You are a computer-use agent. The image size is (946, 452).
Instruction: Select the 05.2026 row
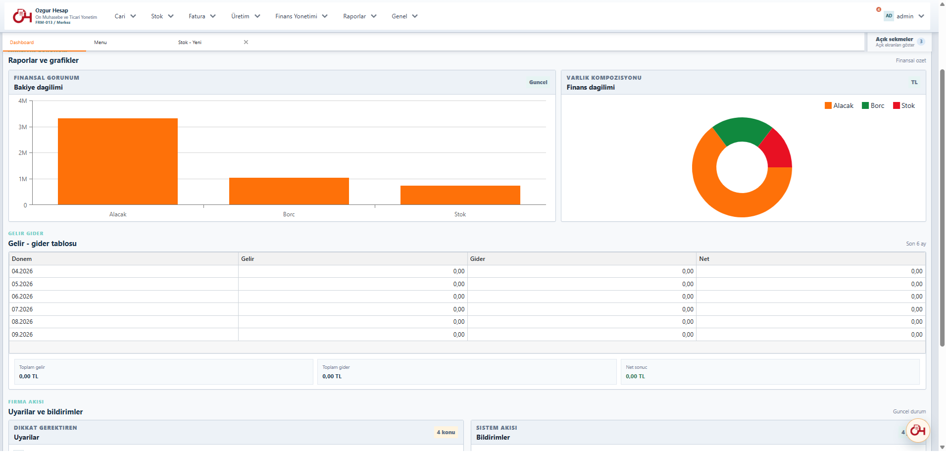(x=467, y=284)
